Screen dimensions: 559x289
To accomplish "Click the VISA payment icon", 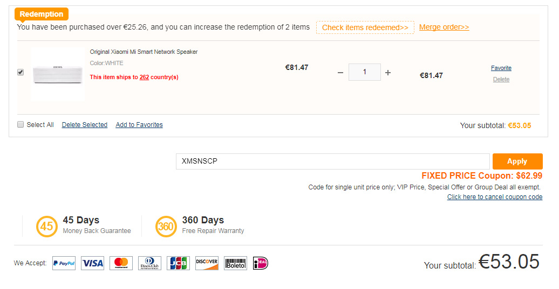I will tap(92, 263).
